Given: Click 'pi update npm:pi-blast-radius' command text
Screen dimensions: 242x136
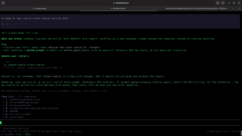Looking at the screenshot, I should click(x=24, y=65).
